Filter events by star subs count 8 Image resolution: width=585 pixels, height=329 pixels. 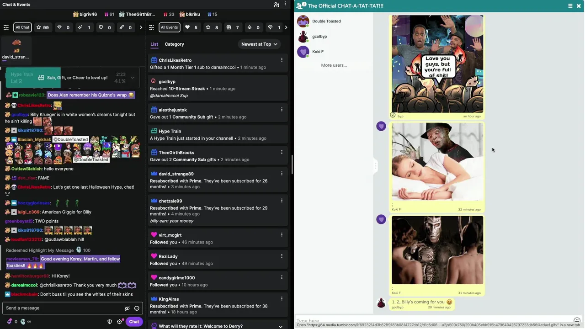coord(212,27)
